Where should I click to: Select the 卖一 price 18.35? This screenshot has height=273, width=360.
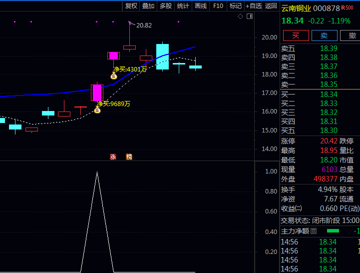[329, 84]
